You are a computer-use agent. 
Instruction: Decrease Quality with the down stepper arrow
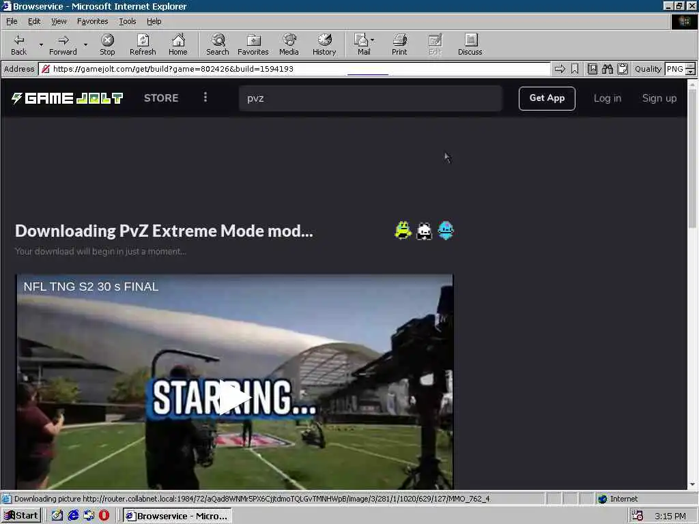tap(691, 72)
